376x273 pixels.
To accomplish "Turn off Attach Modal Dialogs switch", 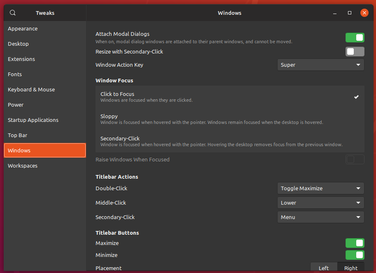I will point(355,37).
